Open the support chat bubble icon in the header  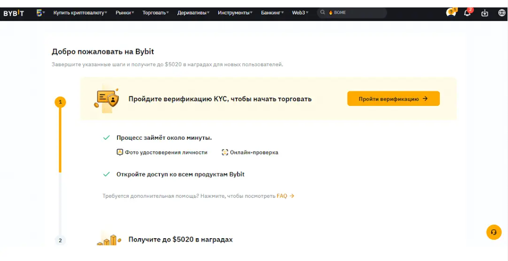pos(451,12)
